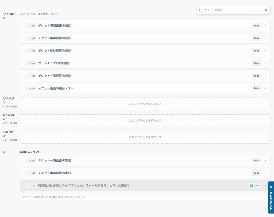Close the ticket search bar
Screen dimensions: 274x217
click(x=266, y=10)
